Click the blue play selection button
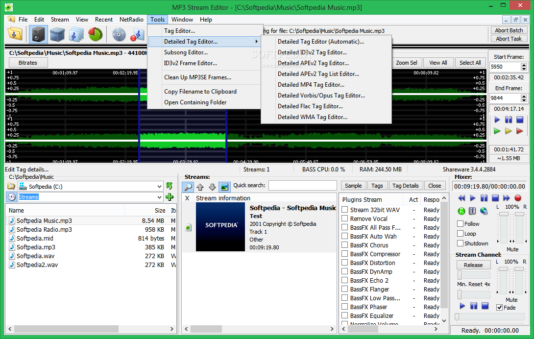Image resolution: width=534 pixels, height=339 pixels. pyautogui.click(x=497, y=120)
